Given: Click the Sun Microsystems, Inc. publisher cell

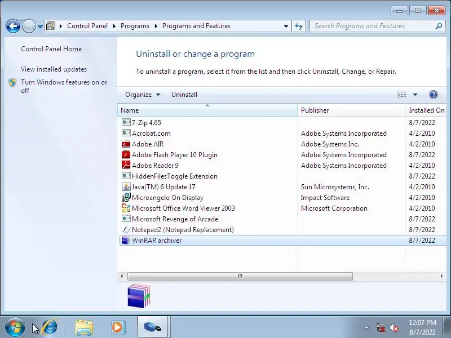Looking at the screenshot, I should click(x=335, y=187).
